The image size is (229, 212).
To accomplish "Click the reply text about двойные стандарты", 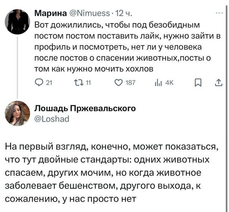I will [112, 173].
